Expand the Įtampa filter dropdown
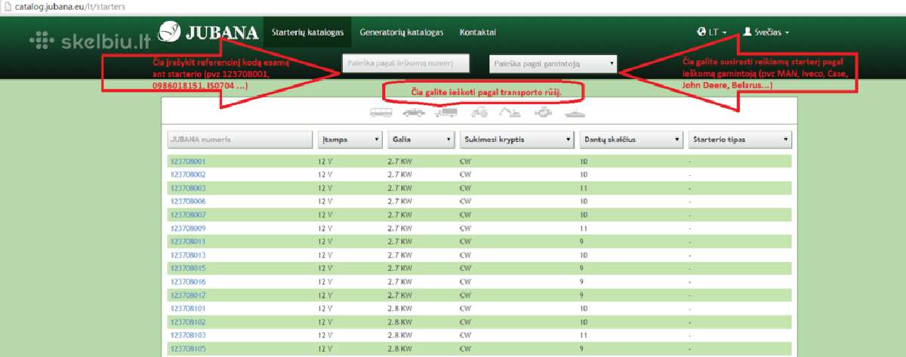 351,140
